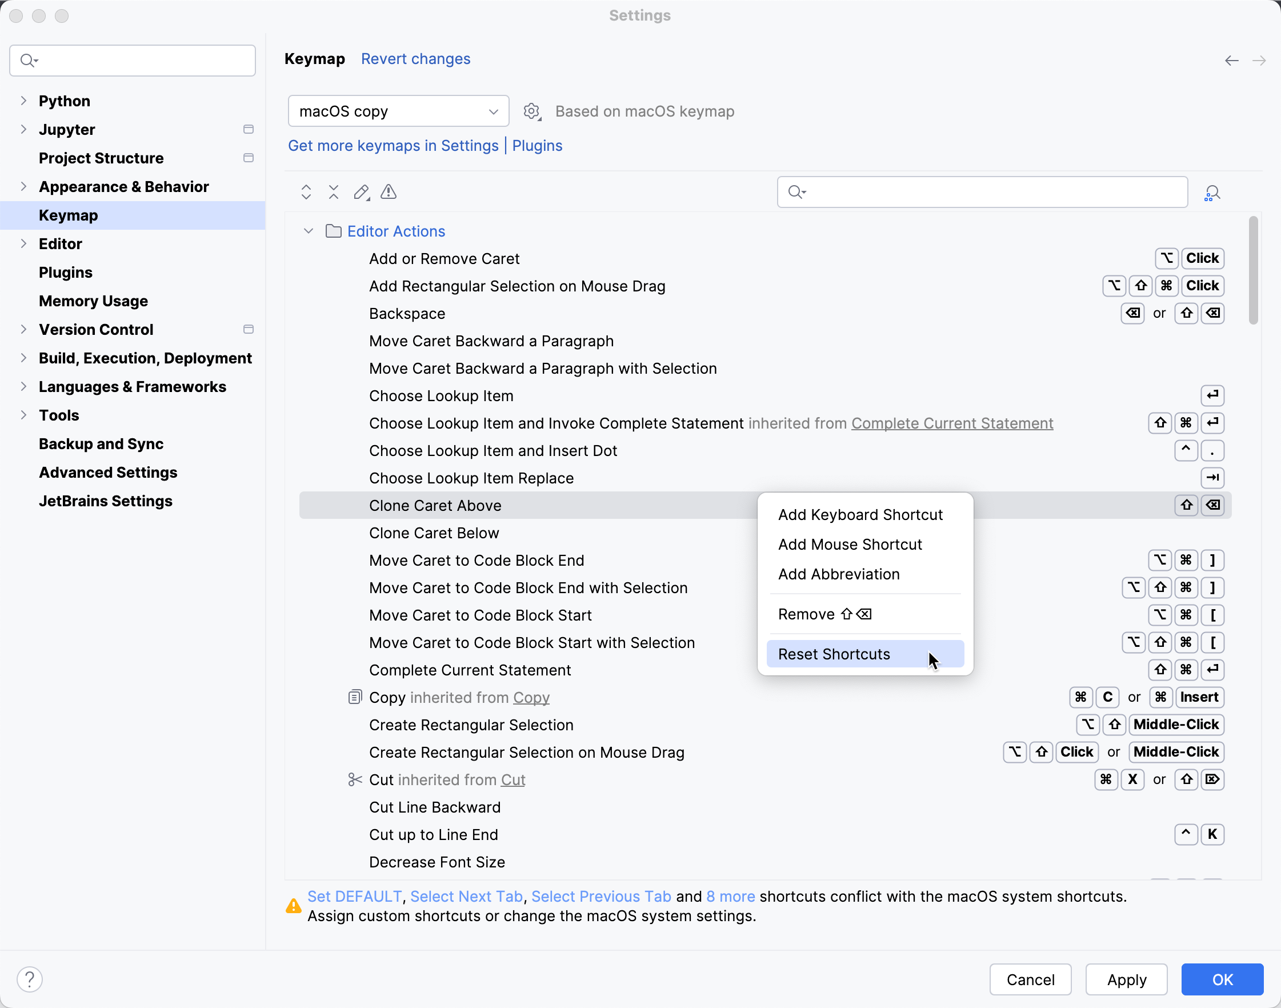Collapse the Editor Actions folder

tap(308, 231)
